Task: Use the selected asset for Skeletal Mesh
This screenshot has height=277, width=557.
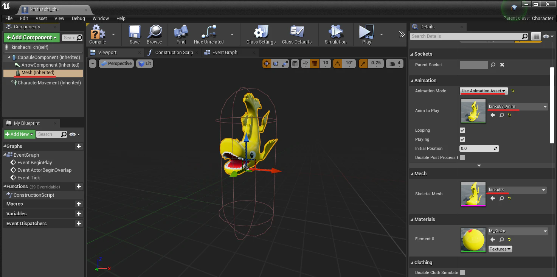Action: (493, 198)
